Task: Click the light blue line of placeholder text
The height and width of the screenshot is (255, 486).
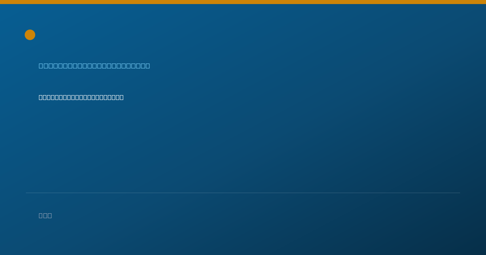Action: [x=94, y=66]
